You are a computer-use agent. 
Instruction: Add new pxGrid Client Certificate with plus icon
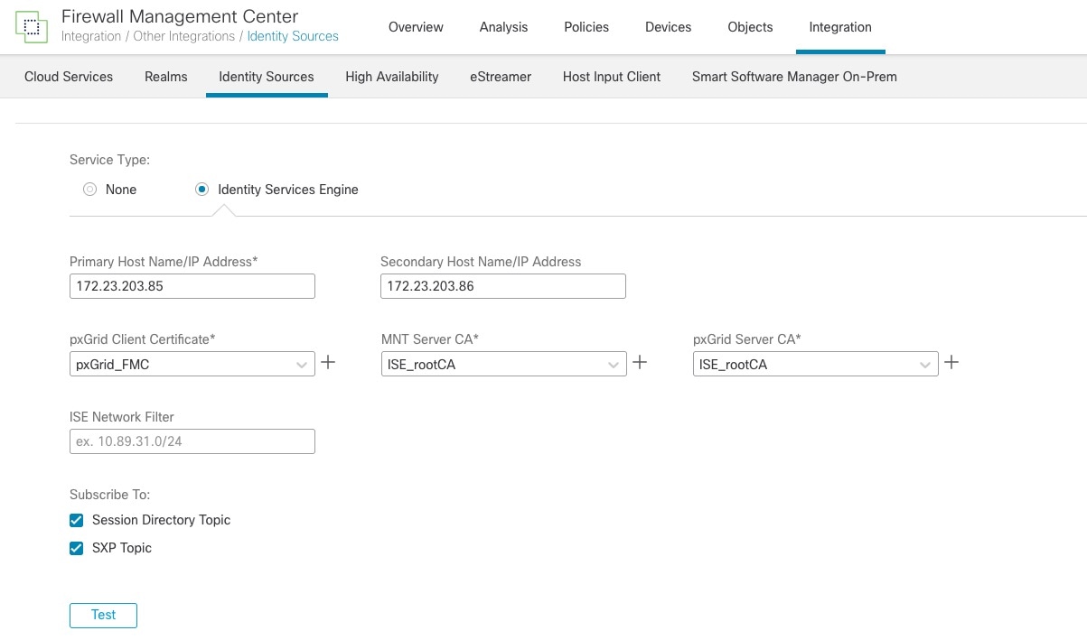click(329, 363)
